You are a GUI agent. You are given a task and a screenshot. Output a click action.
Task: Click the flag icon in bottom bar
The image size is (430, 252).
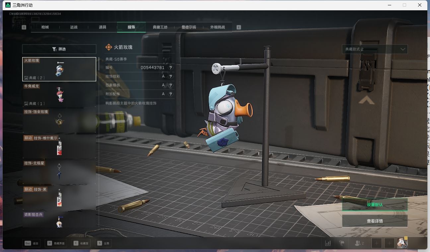[x=342, y=243]
